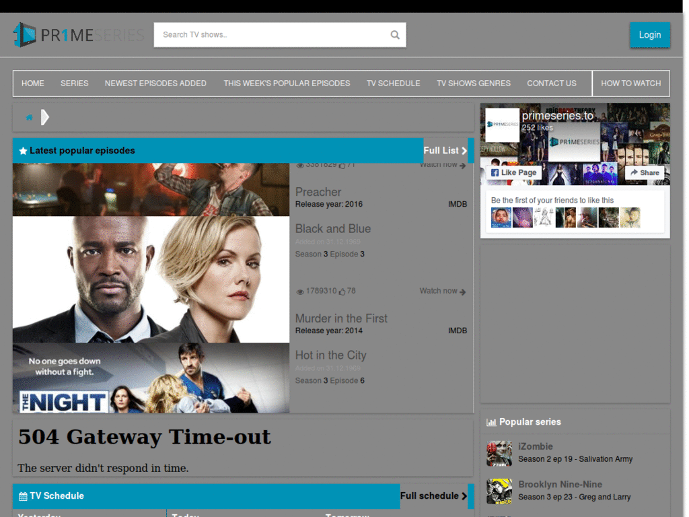Viewport: 689px width, 517px height.
Task: Click the PrimeSeries logo
Action: click(79, 35)
